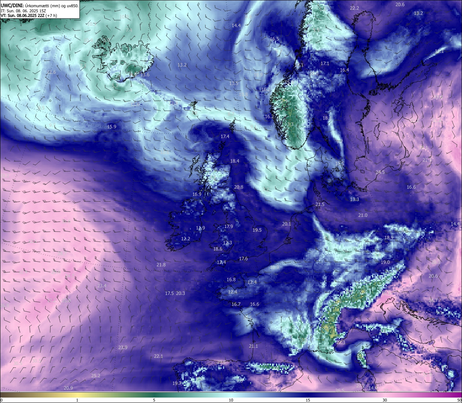Click the 21.8 value southwest of Ireland
Image resolution: width=462 pixels, height=403 pixels.
coord(161,265)
